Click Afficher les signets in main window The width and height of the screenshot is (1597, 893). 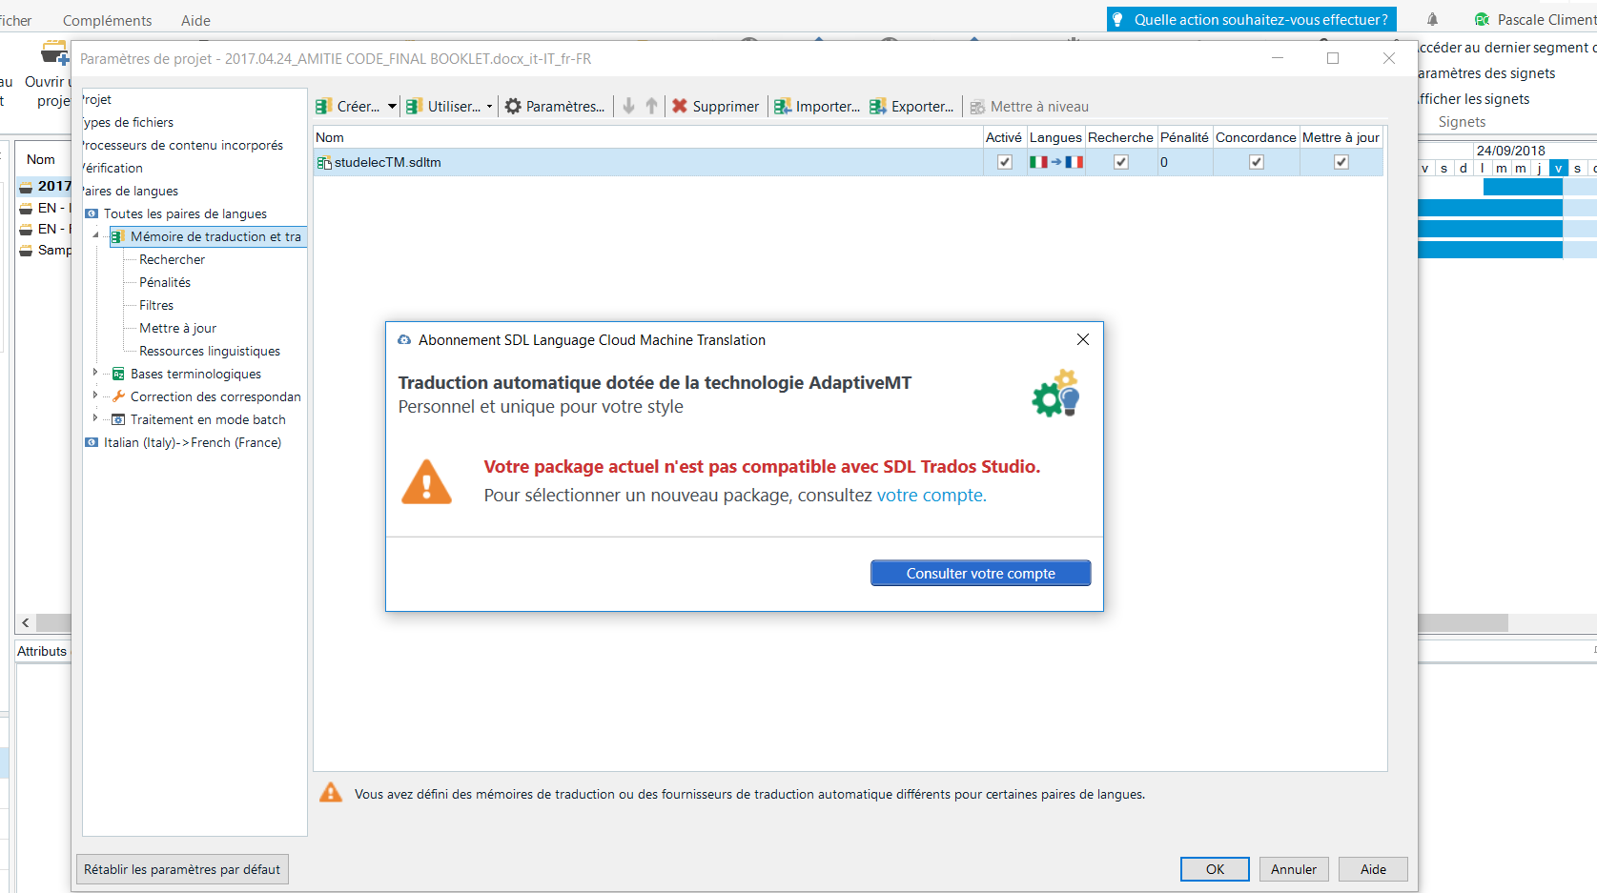1473,99
